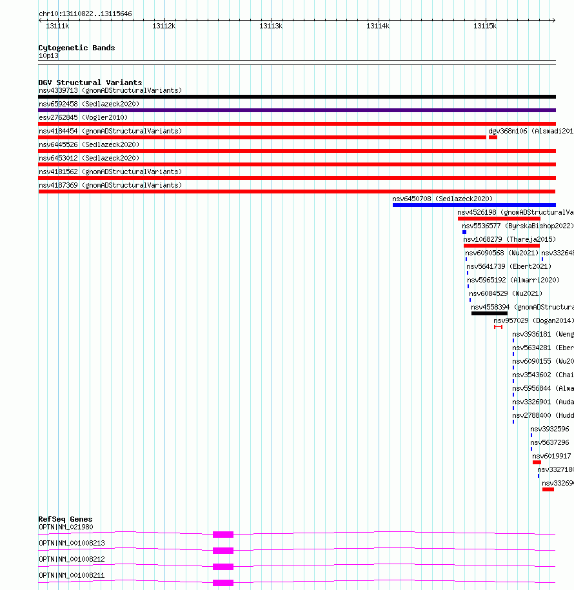Open nsv3936181 variant label
The height and width of the screenshot is (590, 574).
tap(543, 334)
